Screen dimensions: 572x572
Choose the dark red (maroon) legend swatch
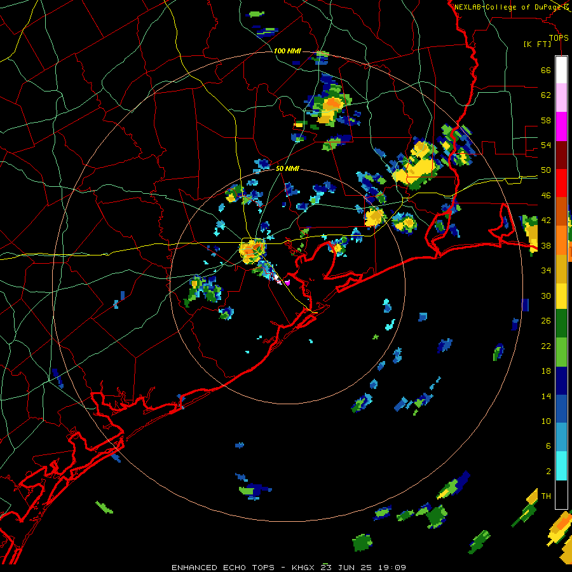tap(561, 154)
